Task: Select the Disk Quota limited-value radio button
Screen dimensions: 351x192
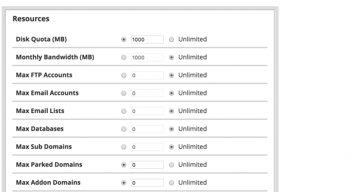Action: pyautogui.click(x=124, y=40)
